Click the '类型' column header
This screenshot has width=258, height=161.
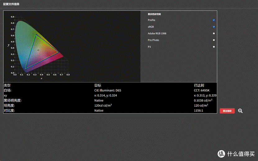coord(7,85)
